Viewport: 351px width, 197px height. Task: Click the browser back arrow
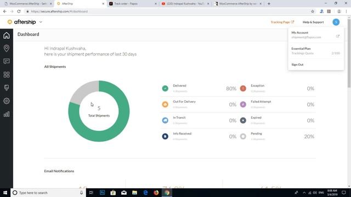[5, 11]
